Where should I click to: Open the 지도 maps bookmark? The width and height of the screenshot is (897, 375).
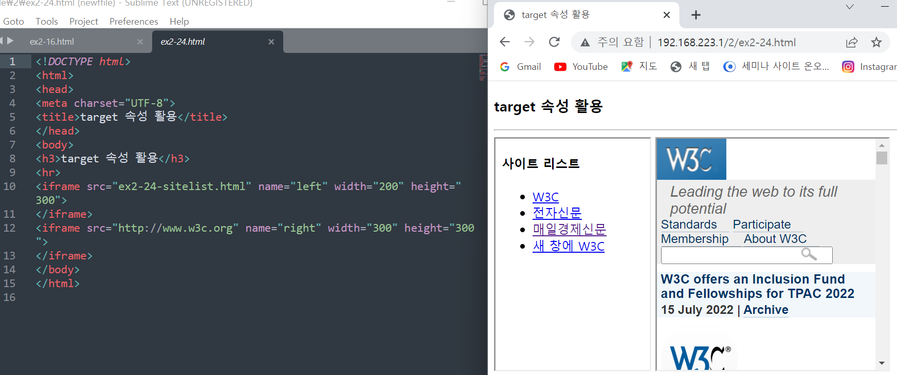pos(639,67)
